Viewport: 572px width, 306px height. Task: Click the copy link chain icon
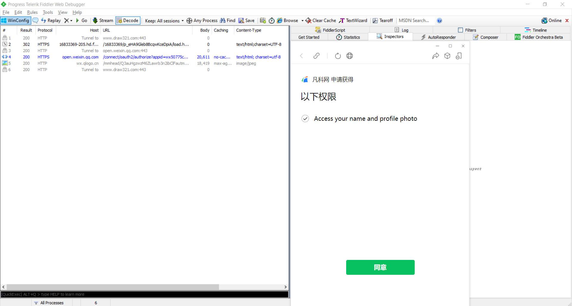[317, 56]
